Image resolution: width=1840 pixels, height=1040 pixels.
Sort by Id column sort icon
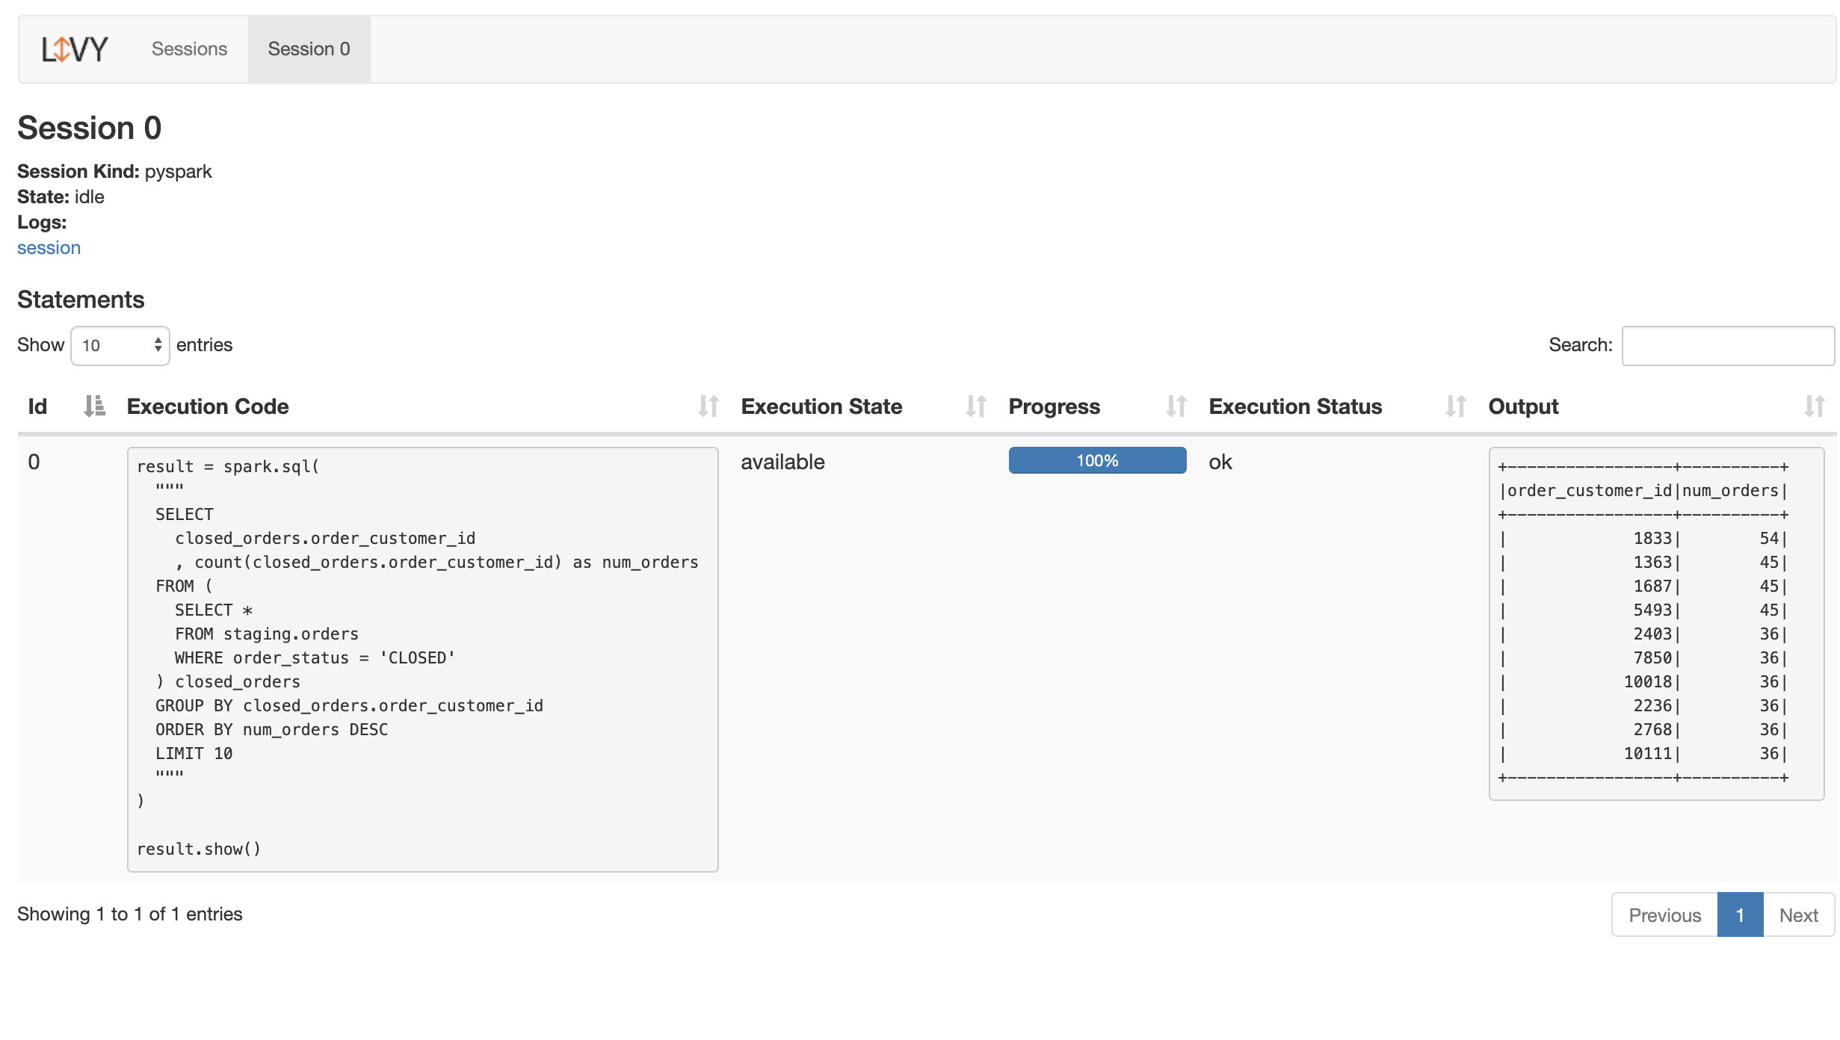coord(94,406)
